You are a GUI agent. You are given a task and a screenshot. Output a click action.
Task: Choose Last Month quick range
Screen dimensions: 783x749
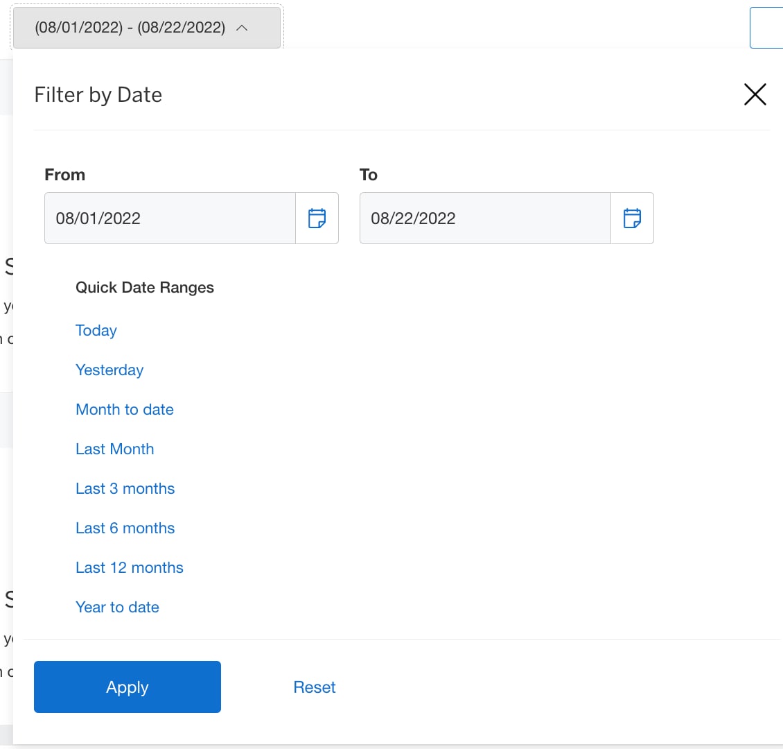(x=115, y=449)
